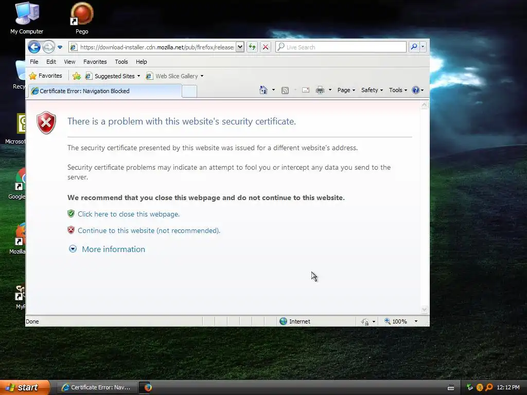
Task: Click the 12:12 PM system clock
Action: pos(508,388)
